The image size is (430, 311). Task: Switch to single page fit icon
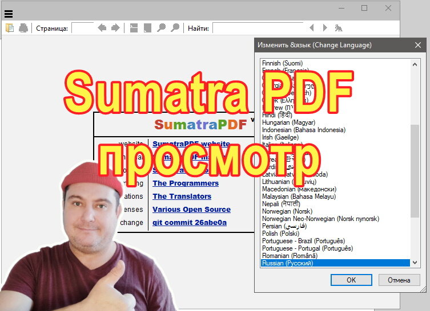(147, 28)
